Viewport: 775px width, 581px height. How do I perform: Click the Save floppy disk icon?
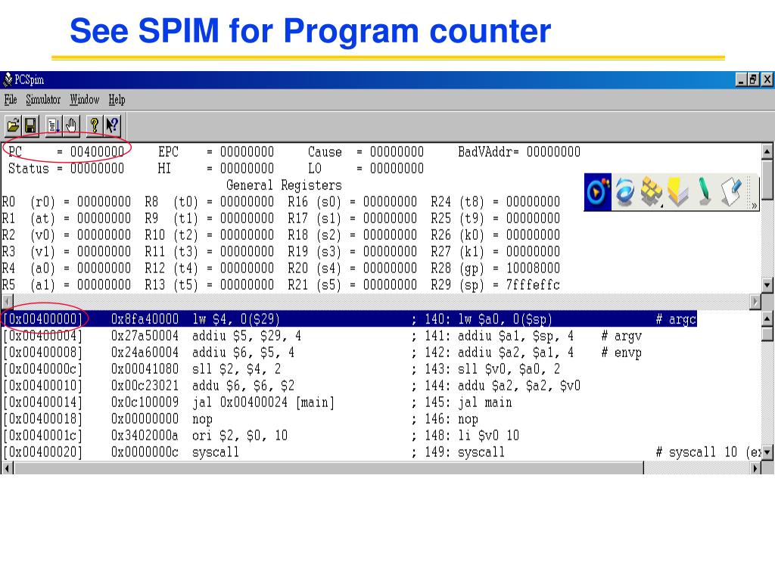(31, 126)
